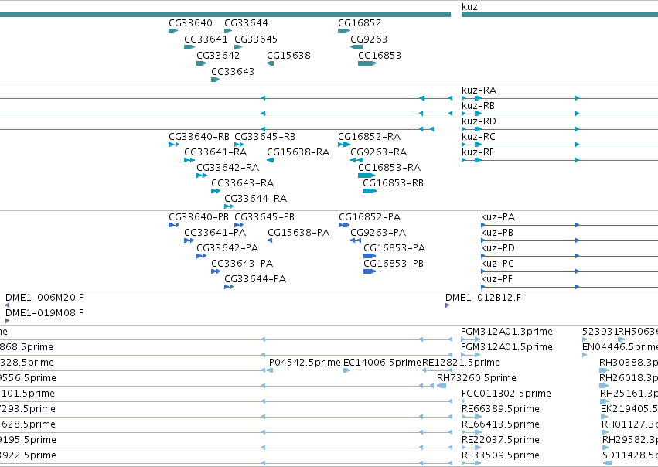Select the kuz-PA protein label

[498, 217]
